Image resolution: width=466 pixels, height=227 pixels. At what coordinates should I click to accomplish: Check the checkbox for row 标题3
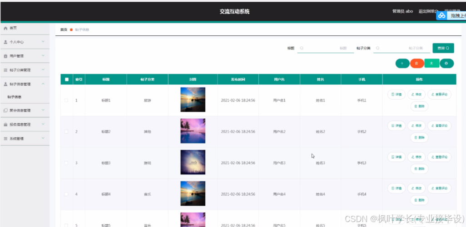click(66, 163)
